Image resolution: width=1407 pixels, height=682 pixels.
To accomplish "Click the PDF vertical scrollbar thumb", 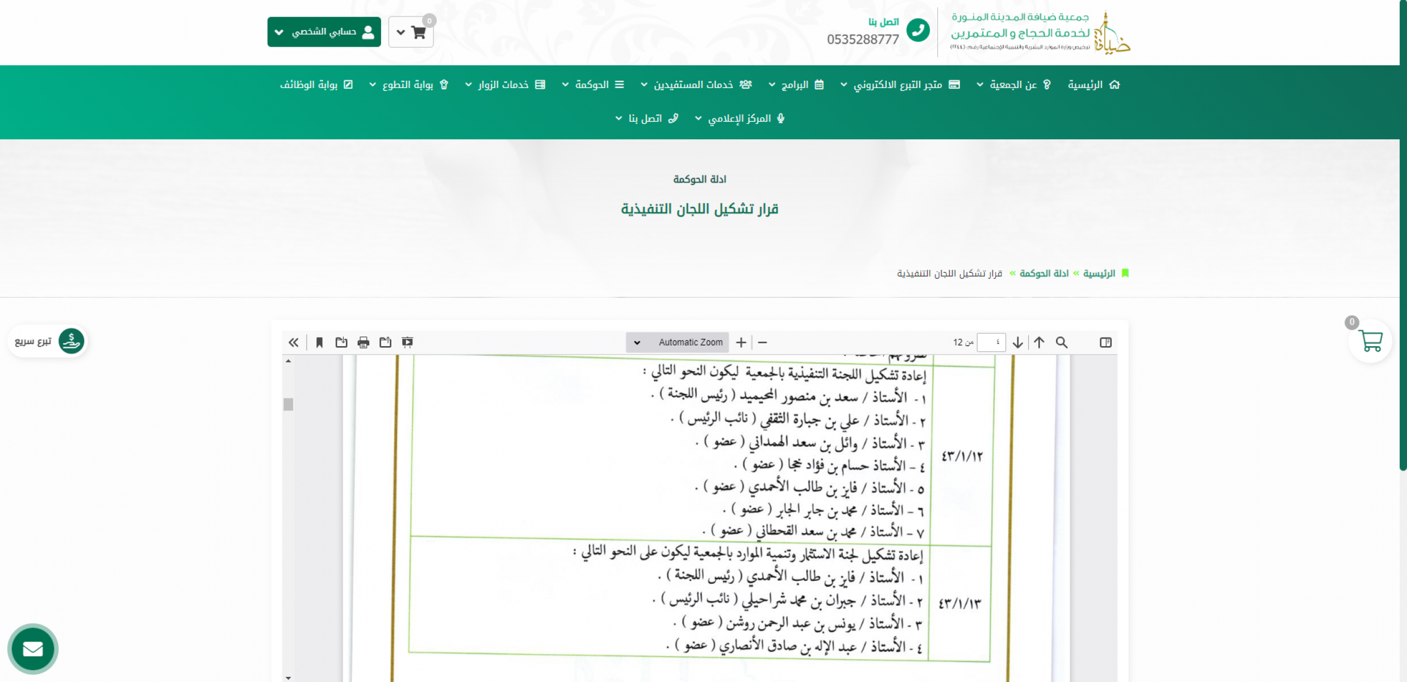I will coord(289,404).
